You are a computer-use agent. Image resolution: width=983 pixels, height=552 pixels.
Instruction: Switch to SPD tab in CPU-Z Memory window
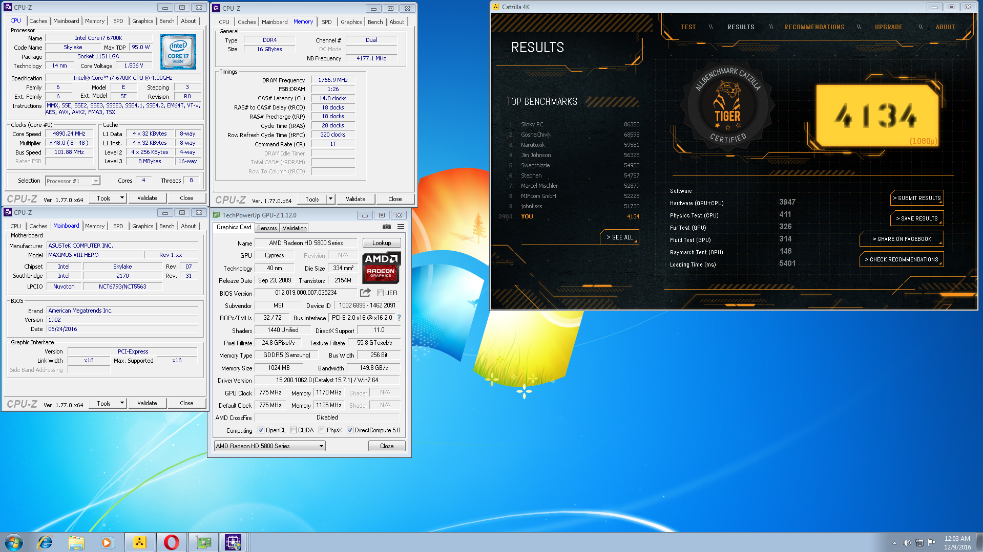click(326, 22)
